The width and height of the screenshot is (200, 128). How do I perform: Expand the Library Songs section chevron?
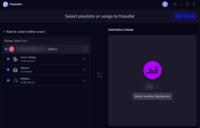[x=84, y=59]
